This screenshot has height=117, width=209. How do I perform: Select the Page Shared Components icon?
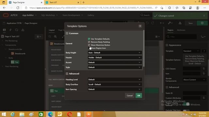click(x=23, y=30)
